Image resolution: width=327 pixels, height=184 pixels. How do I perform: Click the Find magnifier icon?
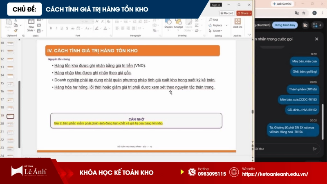click(211, 20)
